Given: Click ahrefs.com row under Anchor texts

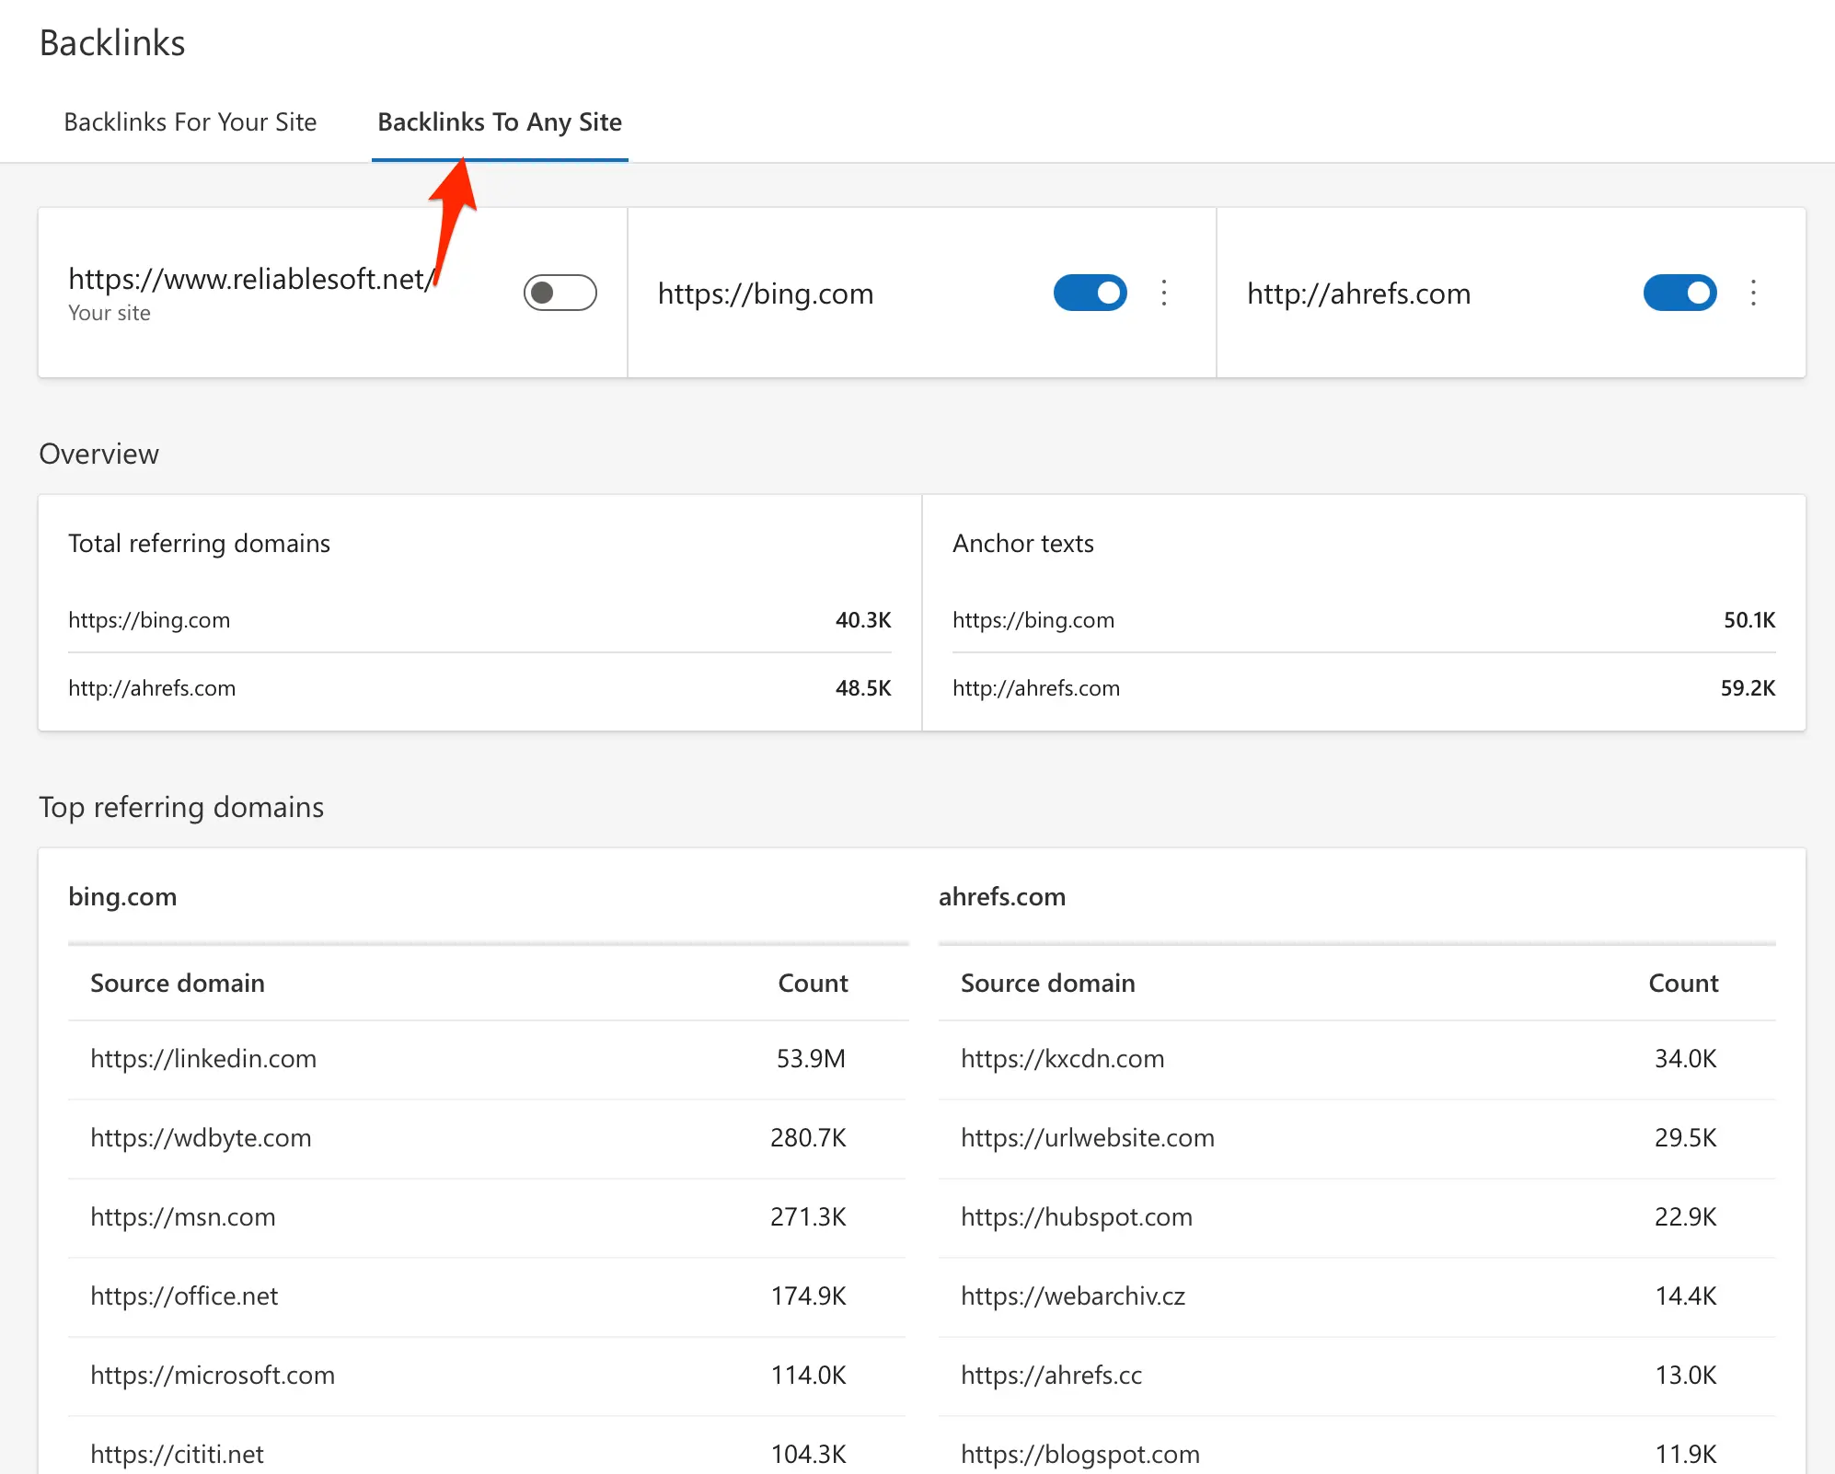Looking at the screenshot, I should pyautogui.click(x=1036, y=687).
